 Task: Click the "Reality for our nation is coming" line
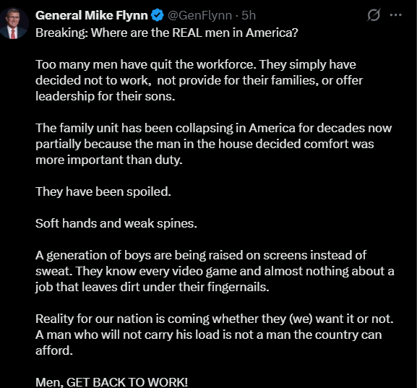coord(215,319)
